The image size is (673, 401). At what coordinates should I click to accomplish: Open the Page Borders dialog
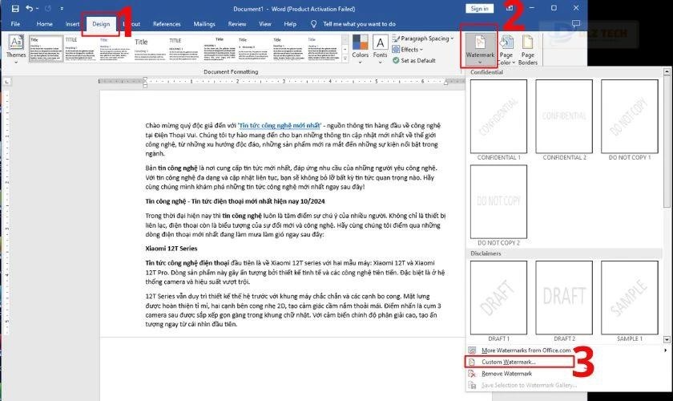tap(528, 48)
